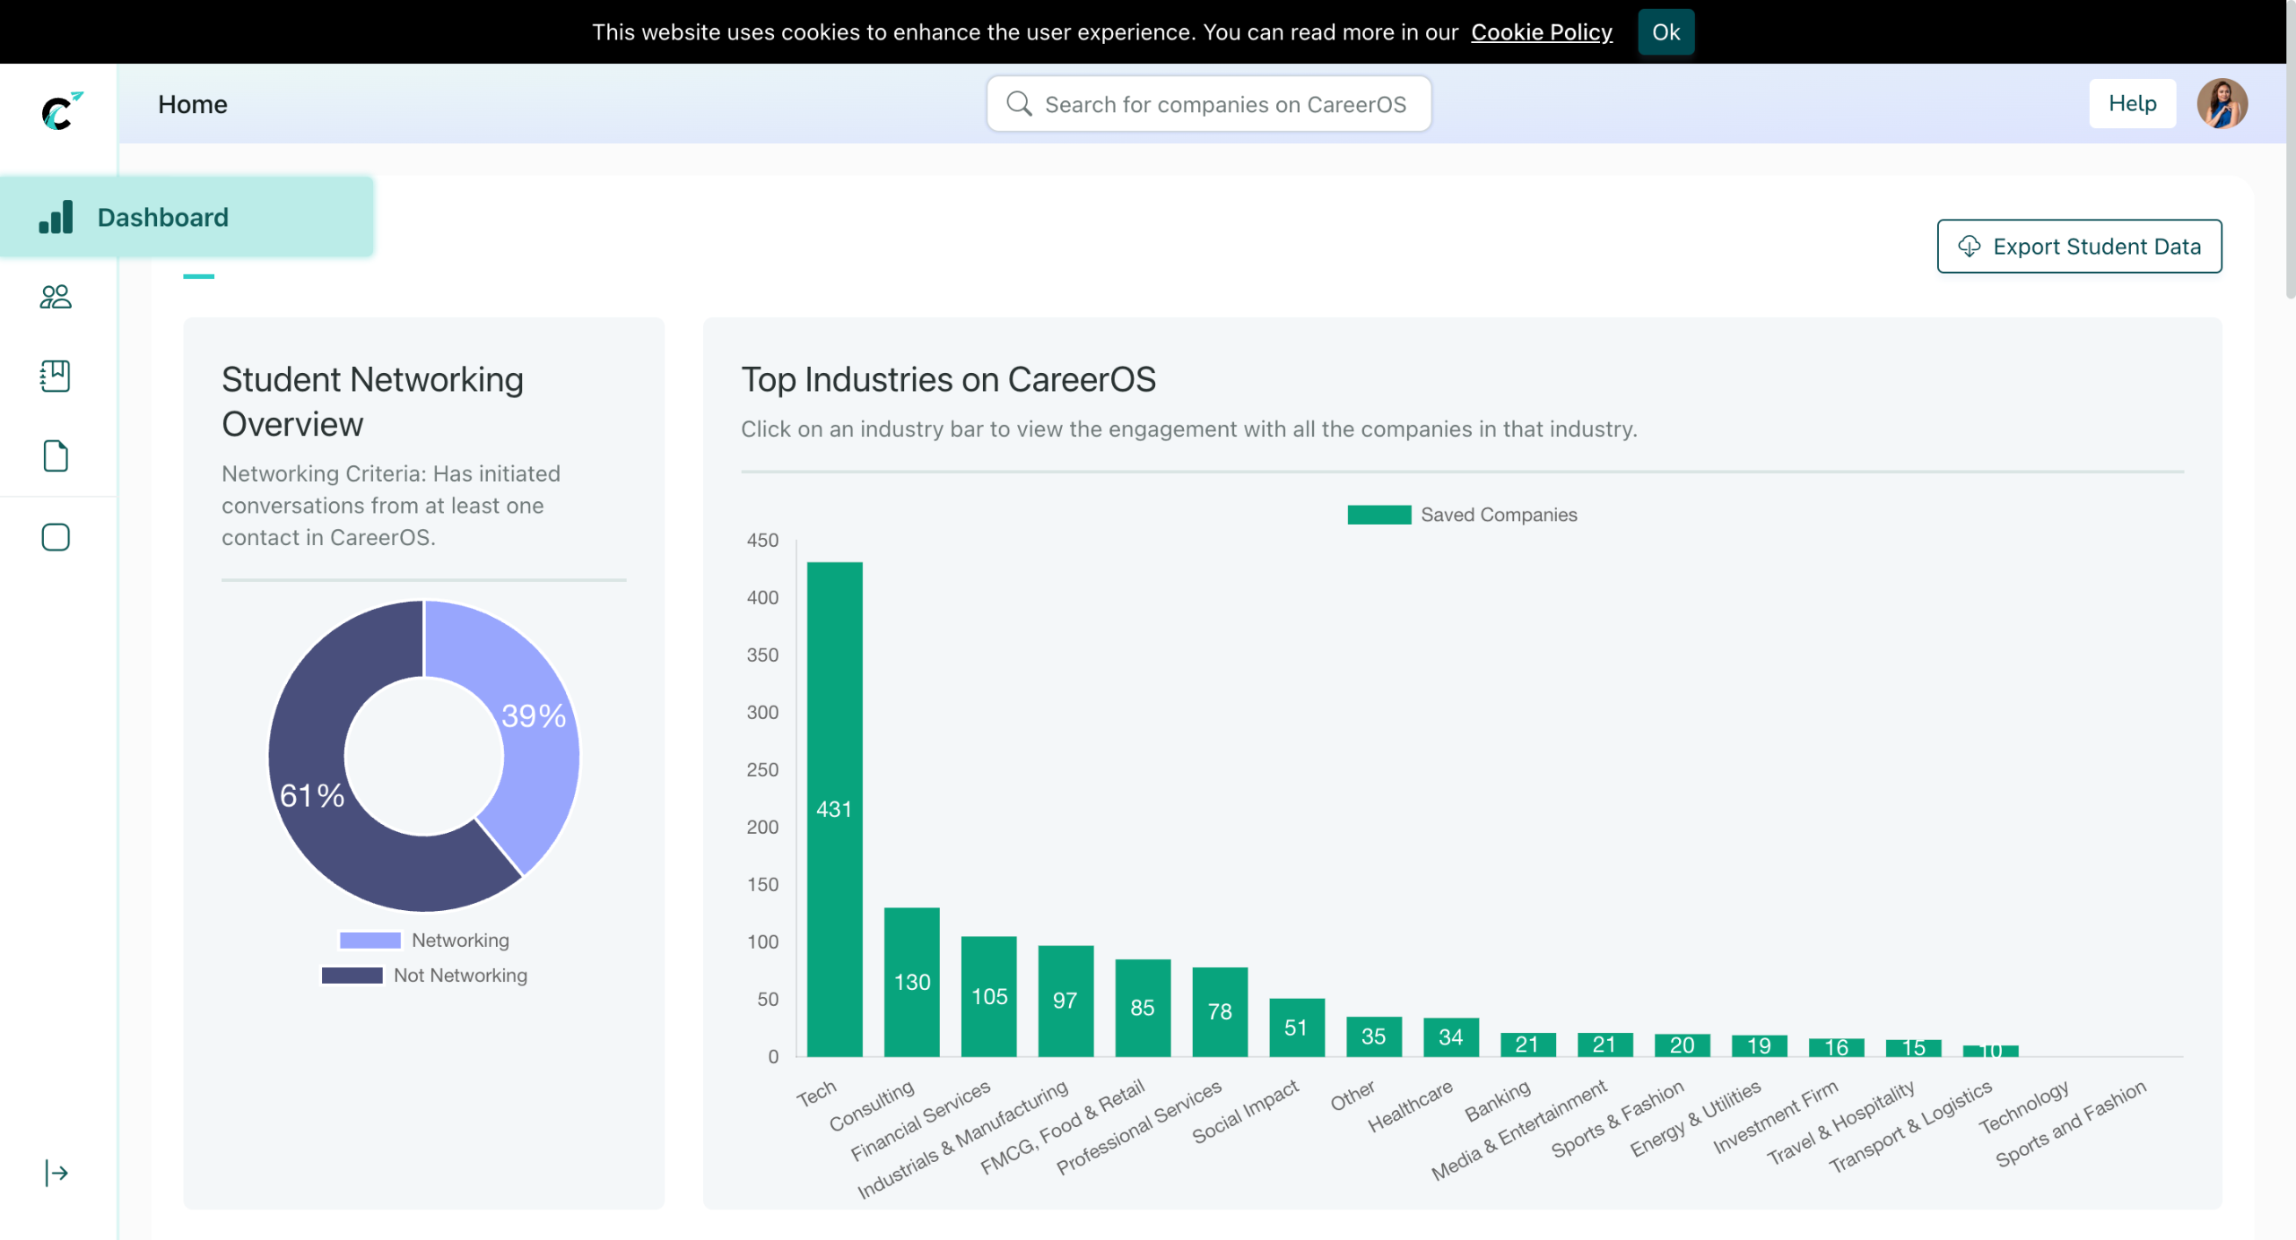This screenshot has width=2296, height=1240.
Task: Expand sidebar using the arrow icon
Action: [56, 1173]
